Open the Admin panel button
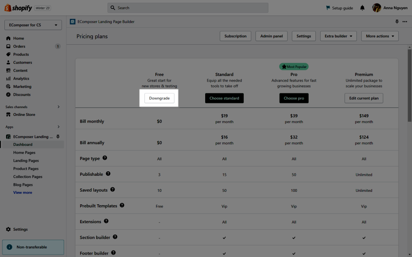The height and width of the screenshot is (257, 412). (272, 36)
